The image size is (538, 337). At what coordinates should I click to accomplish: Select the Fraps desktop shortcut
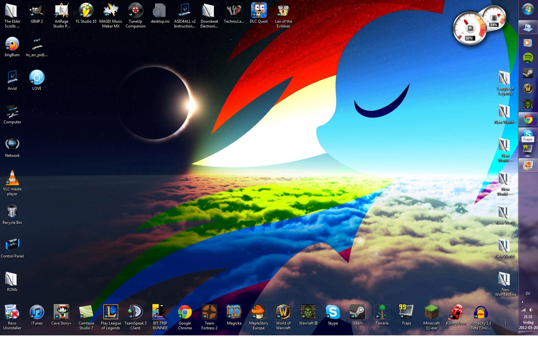coord(407,315)
